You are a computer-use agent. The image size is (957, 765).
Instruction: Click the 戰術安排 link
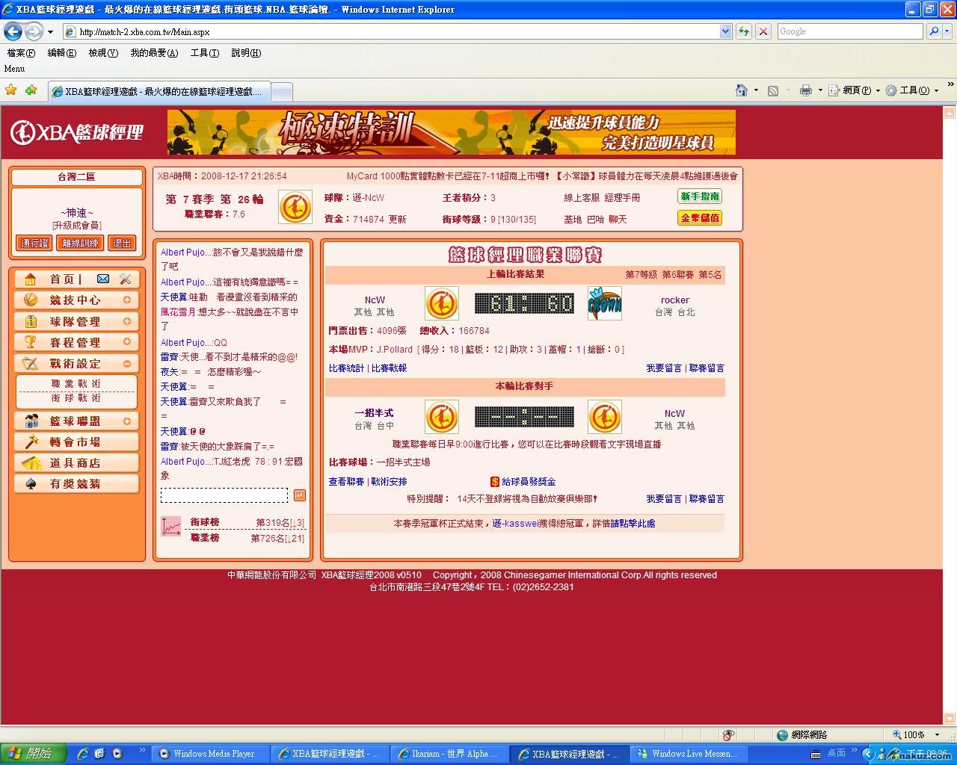click(389, 482)
